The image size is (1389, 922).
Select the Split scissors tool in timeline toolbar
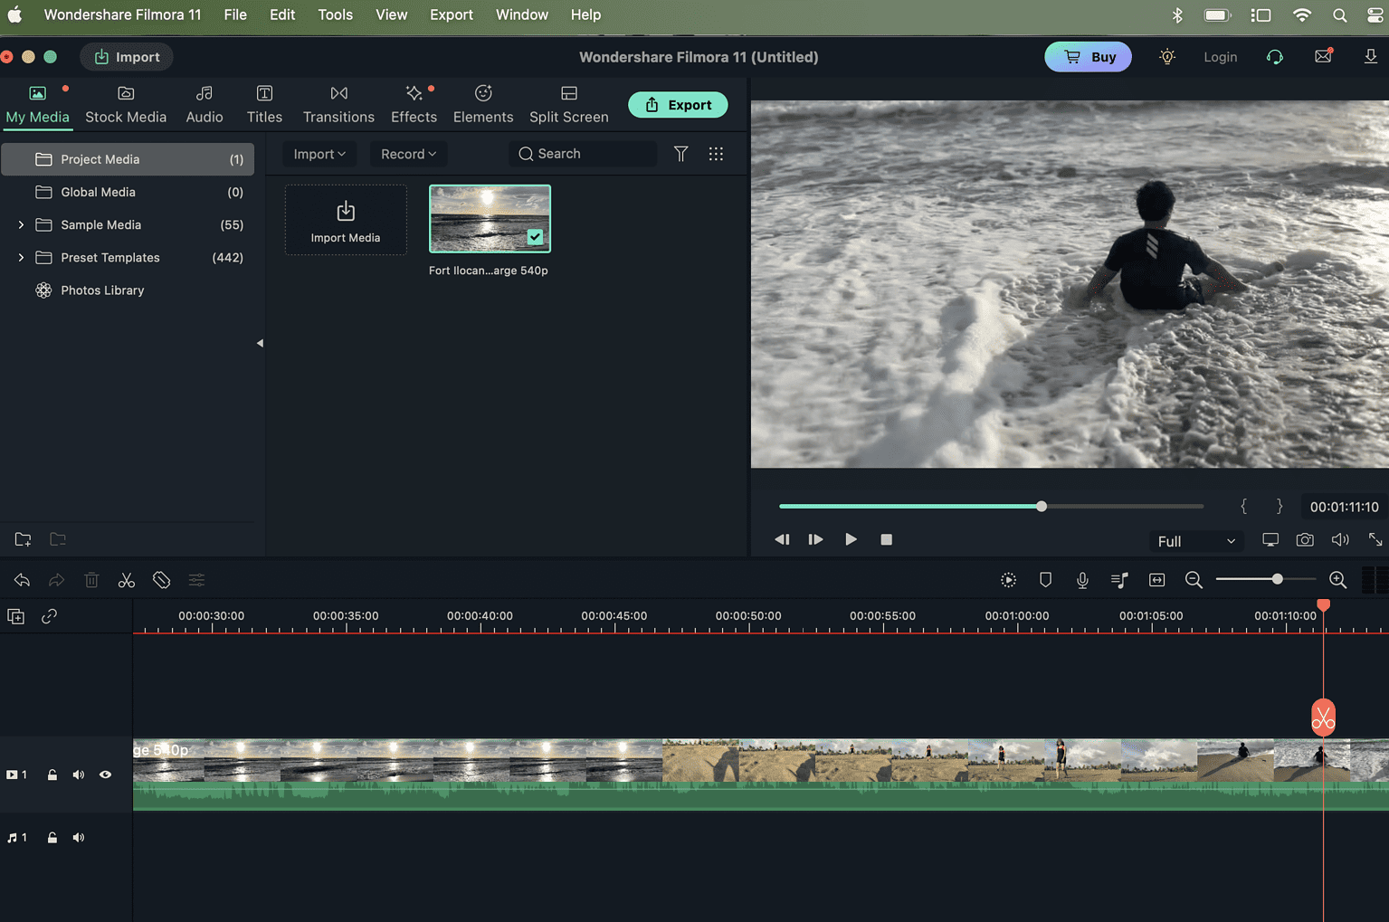click(126, 579)
